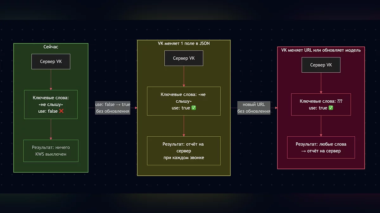Click the green checkmark in the middle group's keywords node
This screenshot has width=380, height=213.
(x=194, y=108)
